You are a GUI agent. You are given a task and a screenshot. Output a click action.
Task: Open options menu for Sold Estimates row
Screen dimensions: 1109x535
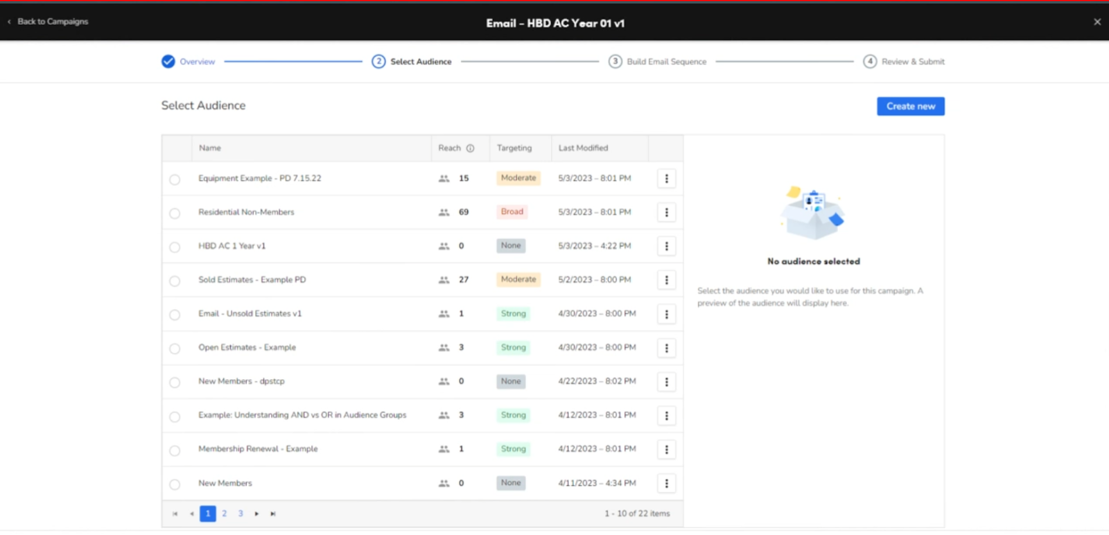(666, 280)
